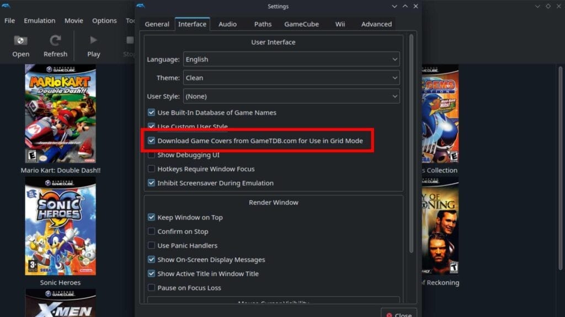Open the Wii settings tab
This screenshot has width=565, height=317.
340,24
